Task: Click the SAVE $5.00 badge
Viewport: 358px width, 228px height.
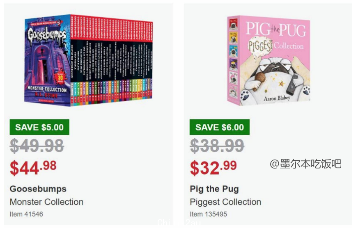Action: [39, 127]
